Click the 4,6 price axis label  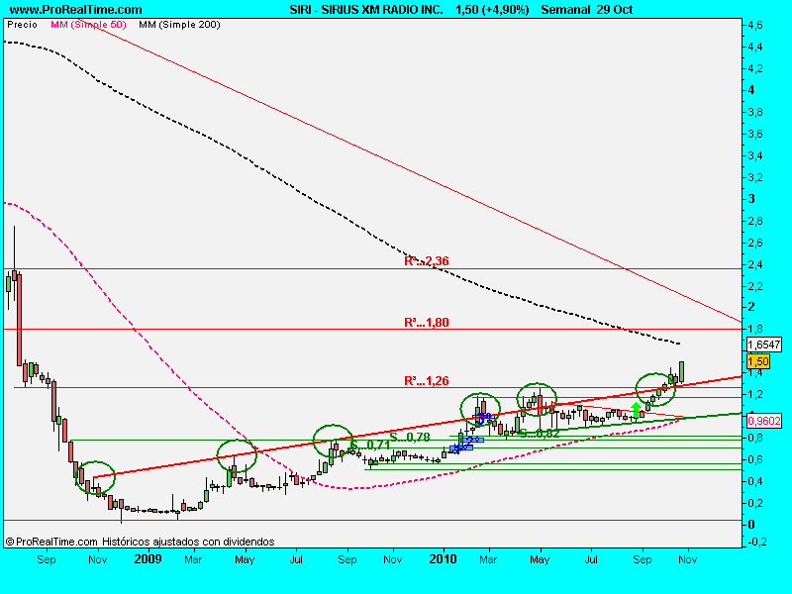[755, 25]
